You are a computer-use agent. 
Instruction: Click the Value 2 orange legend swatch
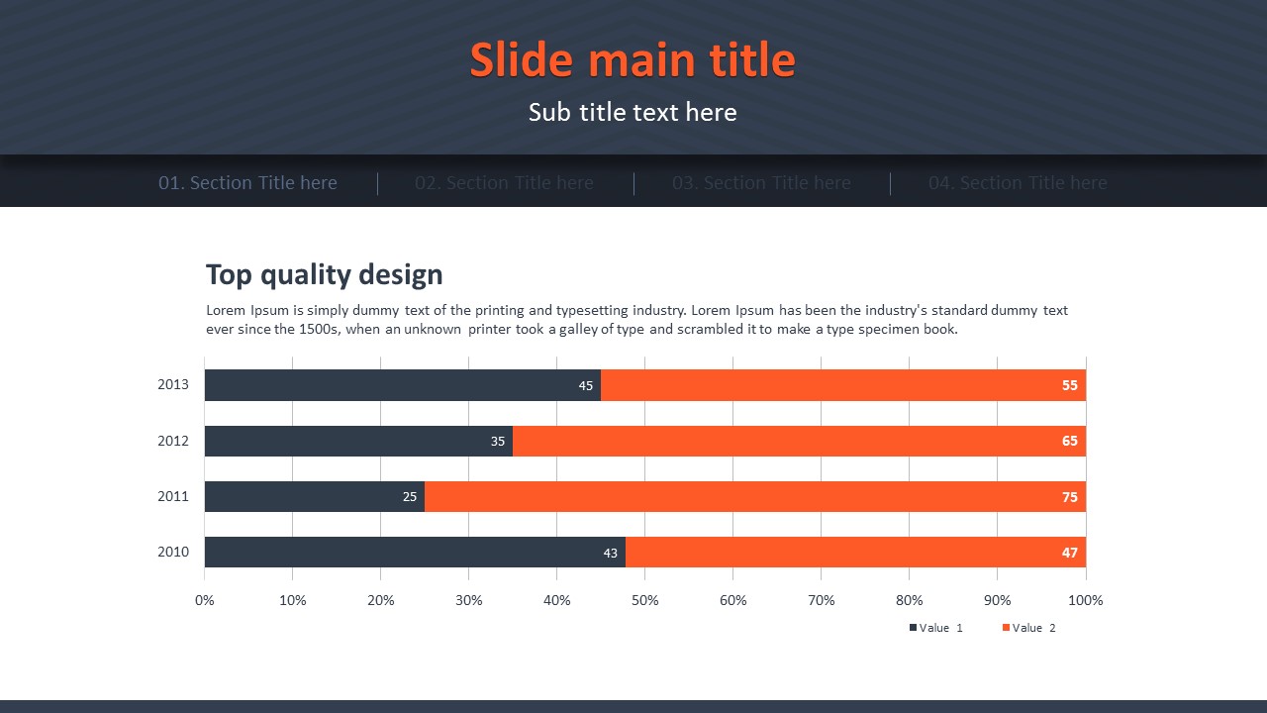(x=1006, y=628)
